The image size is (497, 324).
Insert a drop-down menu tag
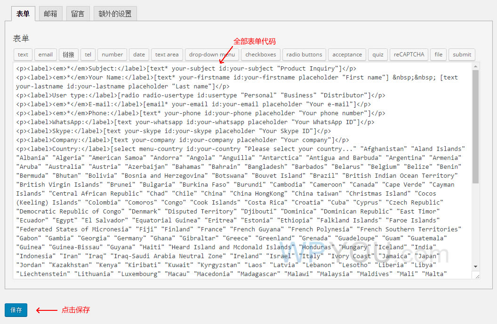(212, 55)
